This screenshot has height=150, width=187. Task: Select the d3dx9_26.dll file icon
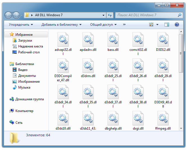coord(138,66)
